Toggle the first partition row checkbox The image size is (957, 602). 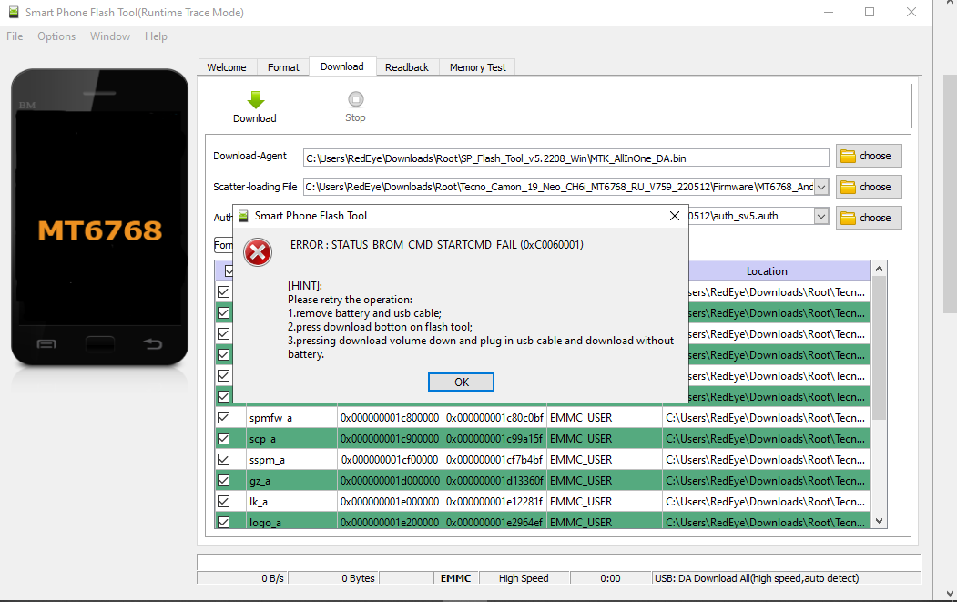[x=224, y=291]
